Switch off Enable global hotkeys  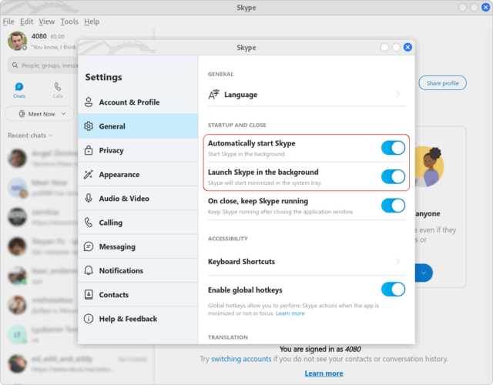393,290
